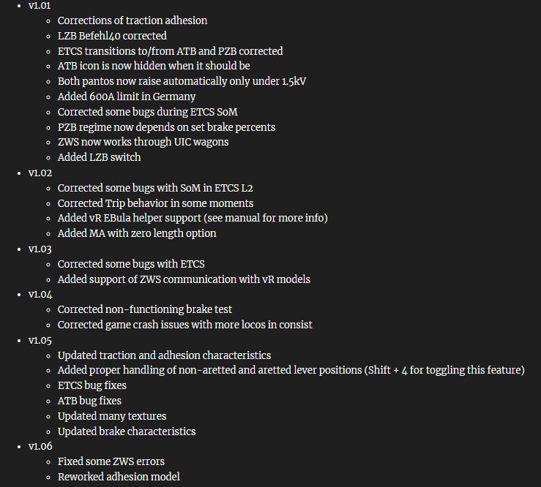Viewport: 541px width, 487px height.
Task: Click 'Corrected Trip behavior in some moments'
Action: 155,203
